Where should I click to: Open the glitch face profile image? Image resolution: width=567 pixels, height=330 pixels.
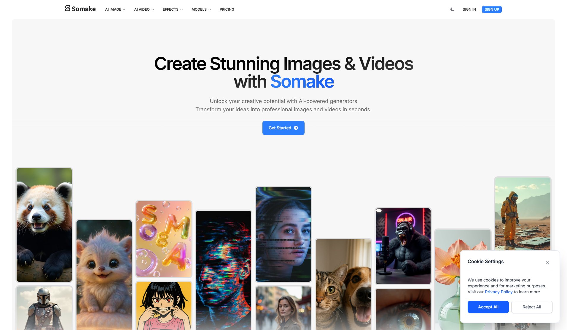coord(224,270)
